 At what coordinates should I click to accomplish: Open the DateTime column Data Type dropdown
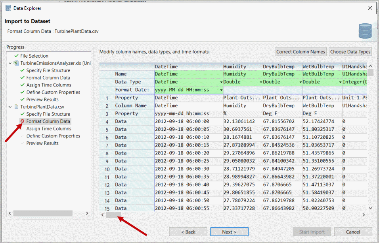point(221,82)
